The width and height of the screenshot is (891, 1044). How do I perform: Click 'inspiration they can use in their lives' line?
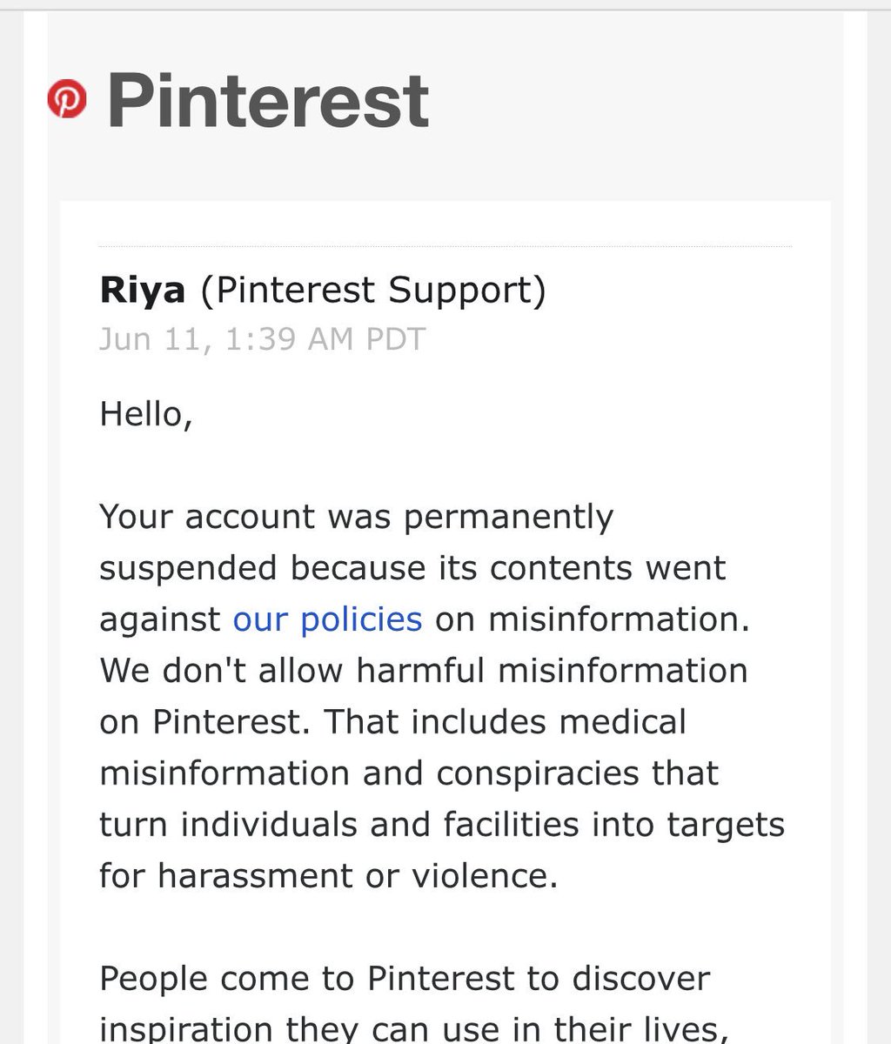click(x=414, y=1028)
